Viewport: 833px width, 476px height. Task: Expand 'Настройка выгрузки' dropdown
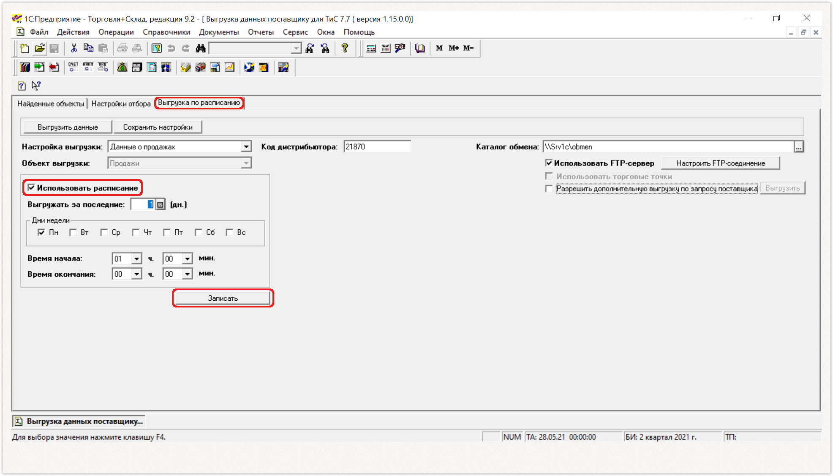pyautogui.click(x=246, y=147)
